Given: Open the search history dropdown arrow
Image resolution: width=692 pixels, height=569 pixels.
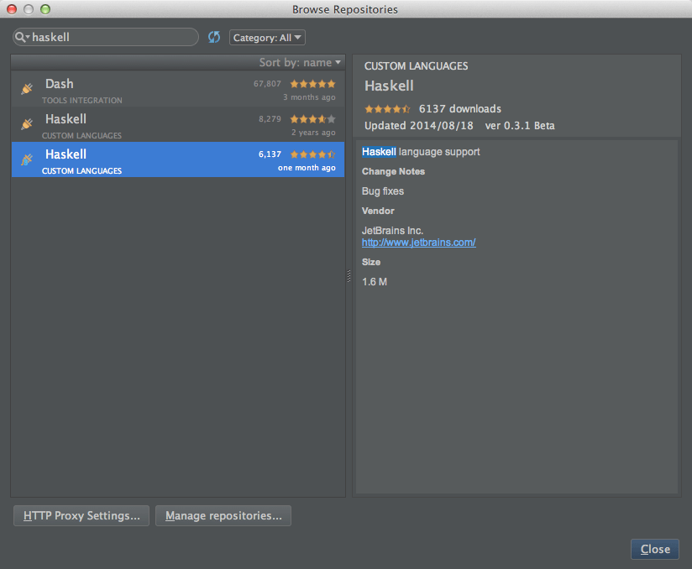Looking at the screenshot, I should coord(28,39).
